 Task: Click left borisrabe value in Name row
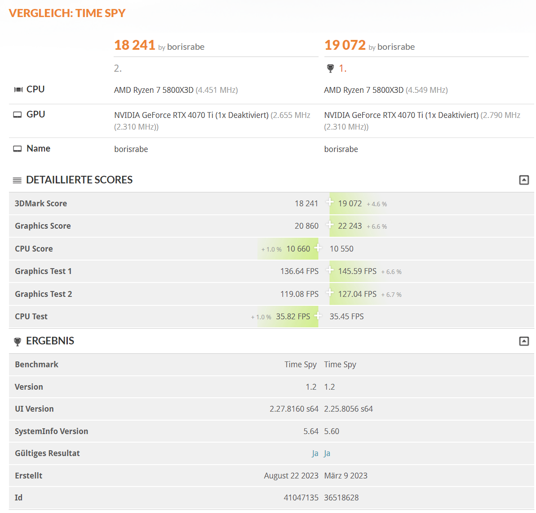point(131,149)
